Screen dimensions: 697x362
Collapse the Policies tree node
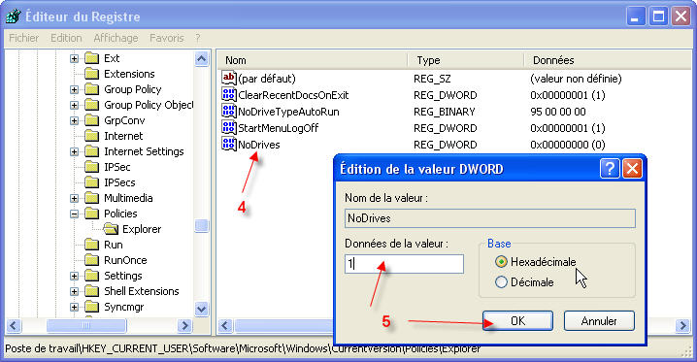coord(74,214)
